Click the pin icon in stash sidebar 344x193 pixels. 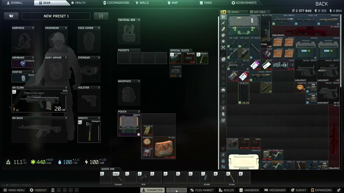click(x=223, y=155)
